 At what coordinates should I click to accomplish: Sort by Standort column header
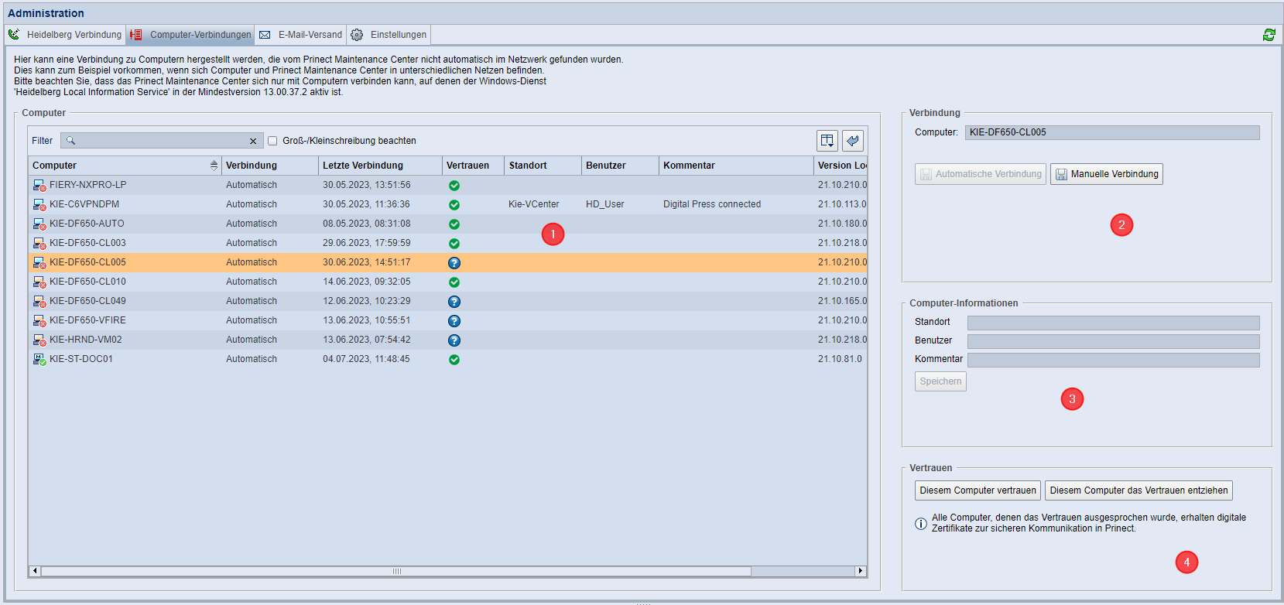tap(543, 166)
